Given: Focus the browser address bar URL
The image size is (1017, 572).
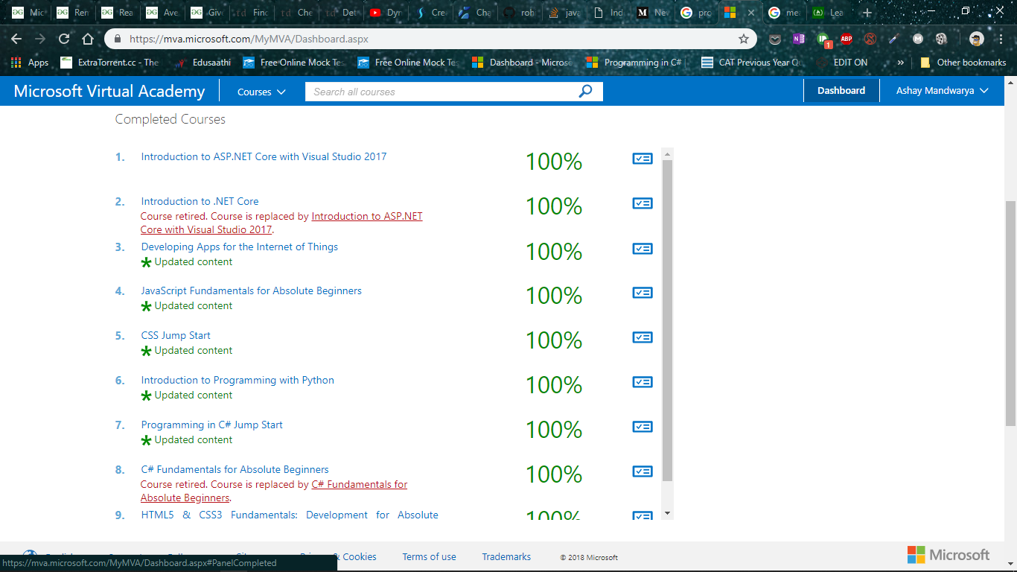Looking at the screenshot, I should click(x=249, y=39).
